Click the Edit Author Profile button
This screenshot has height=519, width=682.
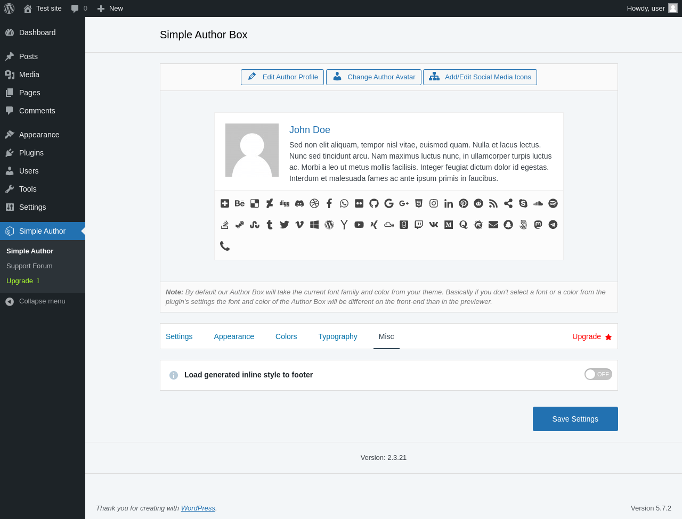coord(282,77)
